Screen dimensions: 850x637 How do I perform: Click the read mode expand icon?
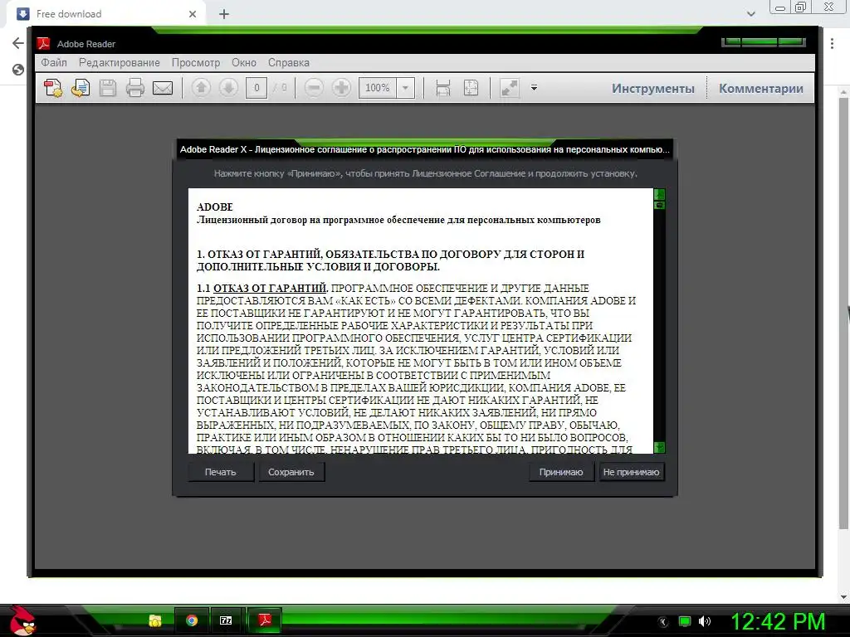[x=509, y=88]
